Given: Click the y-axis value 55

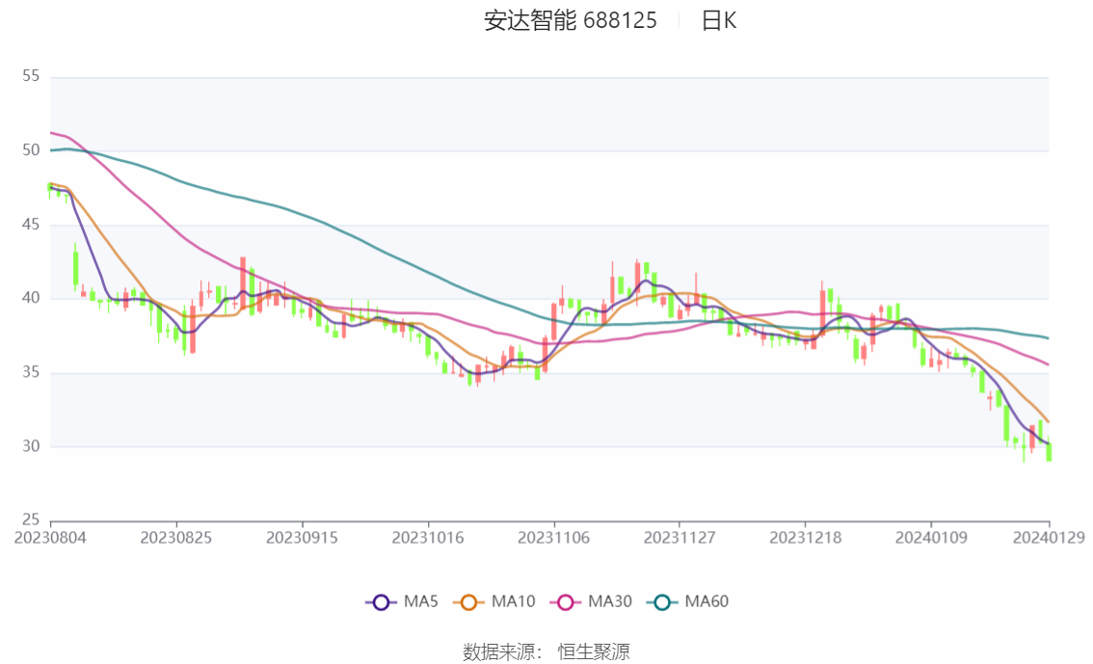Looking at the screenshot, I should point(31,76).
